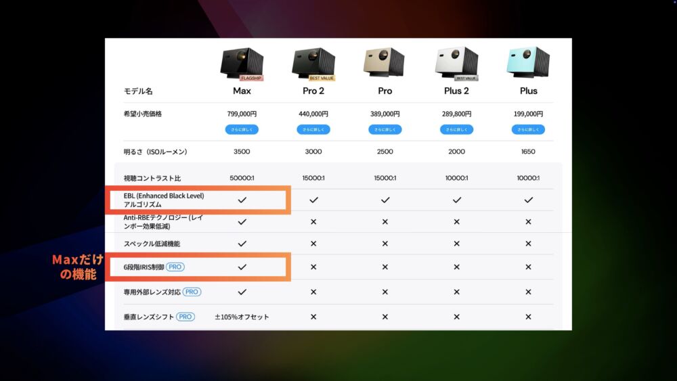The height and width of the screenshot is (381, 677).
Task: Click the FLAGSHIP tag on Max image
Action: [251, 78]
